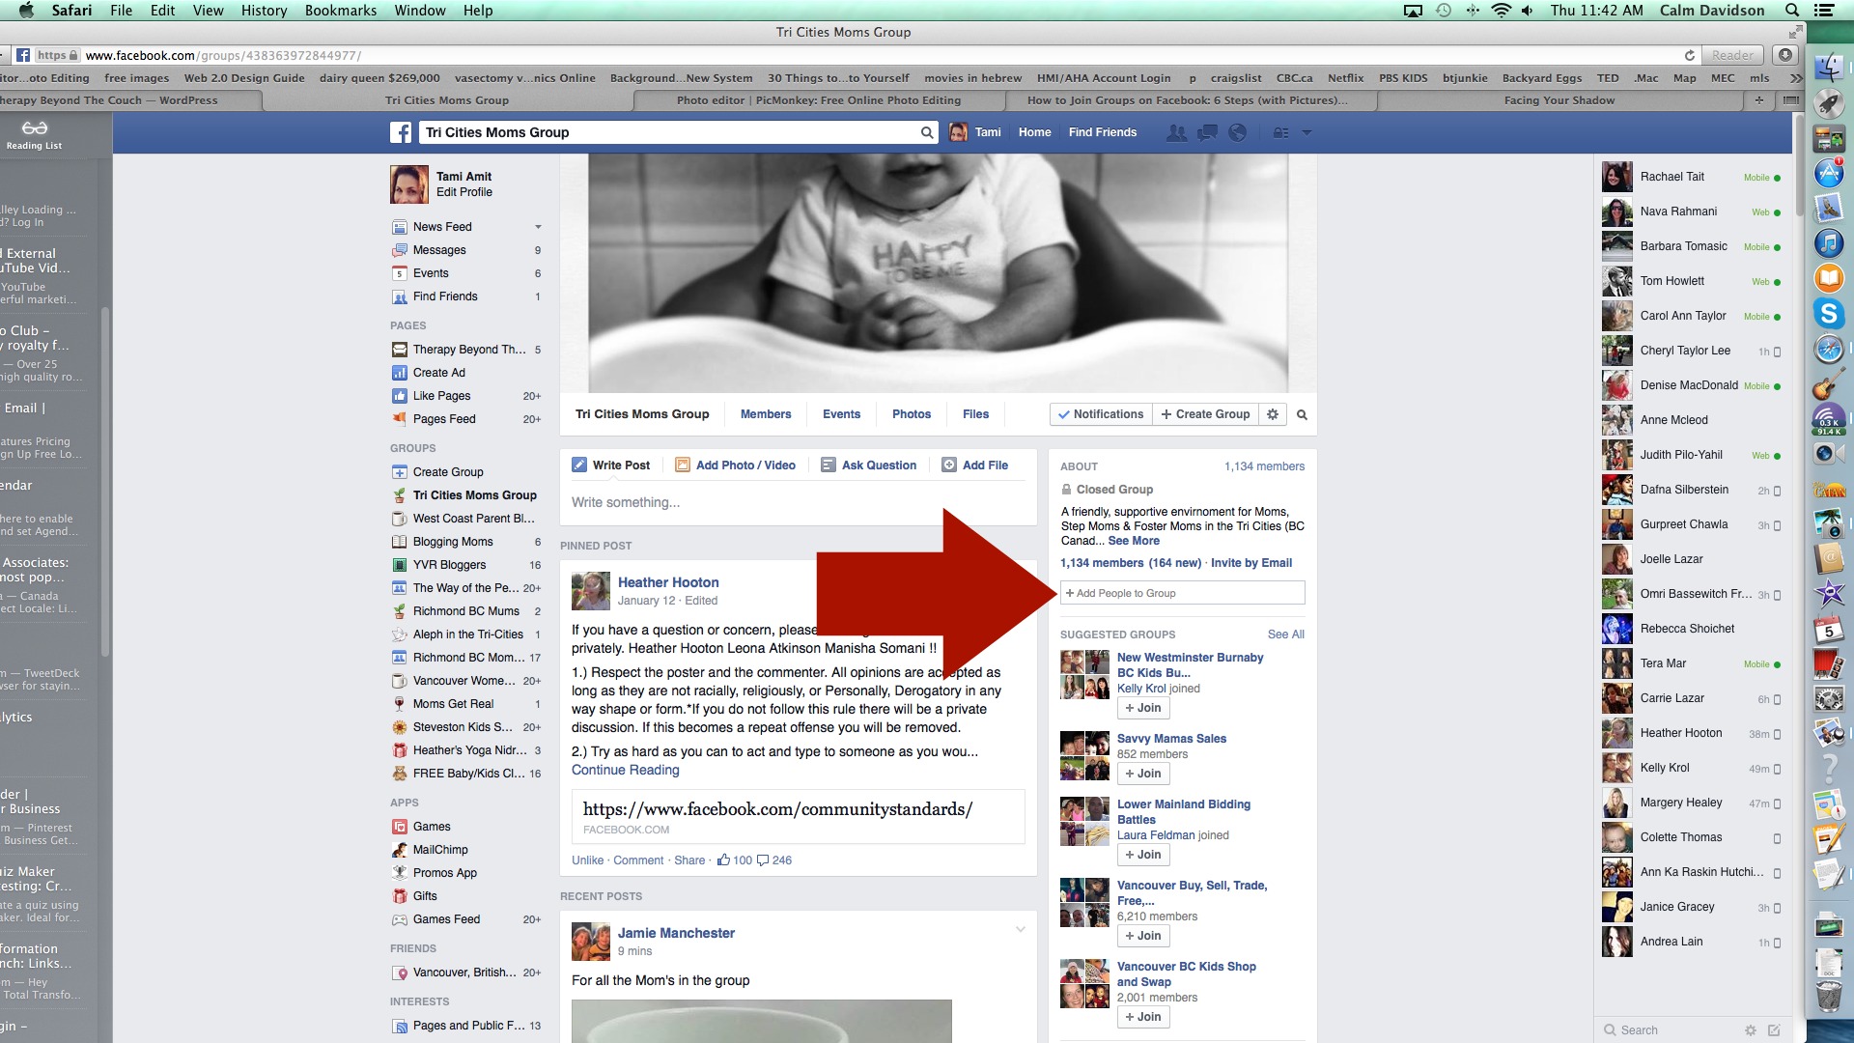Toggle the group Notifications checkmark button
The width and height of the screenshot is (1854, 1043).
tap(1100, 414)
